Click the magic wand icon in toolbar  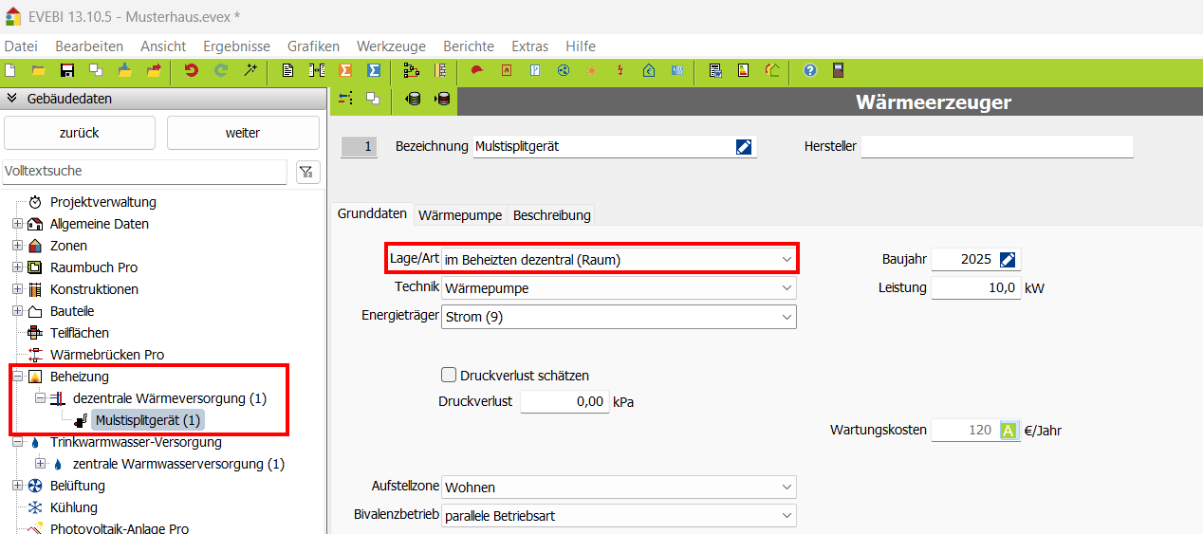point(250,70)
